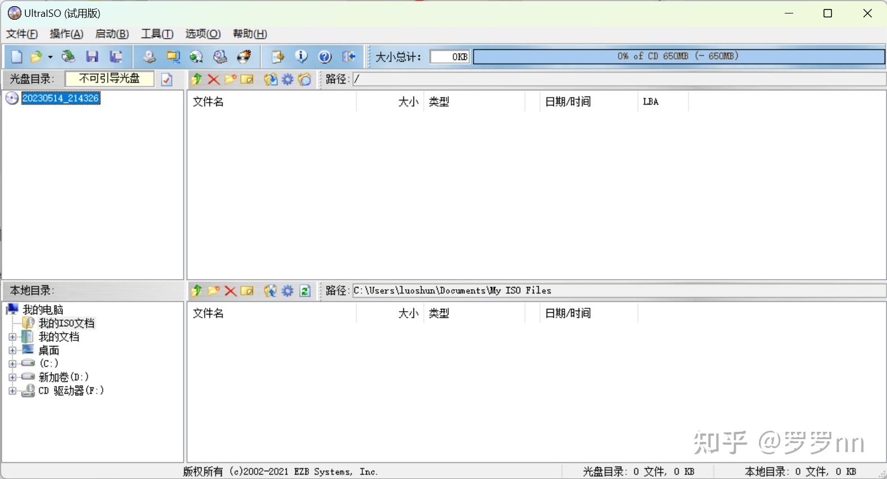Sort disc pane by 文件名 column
This screenshot has height=479, width=887.
[272, 102]
